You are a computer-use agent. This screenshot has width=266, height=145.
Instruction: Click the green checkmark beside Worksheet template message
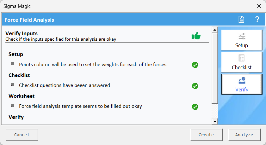[195, 107]
